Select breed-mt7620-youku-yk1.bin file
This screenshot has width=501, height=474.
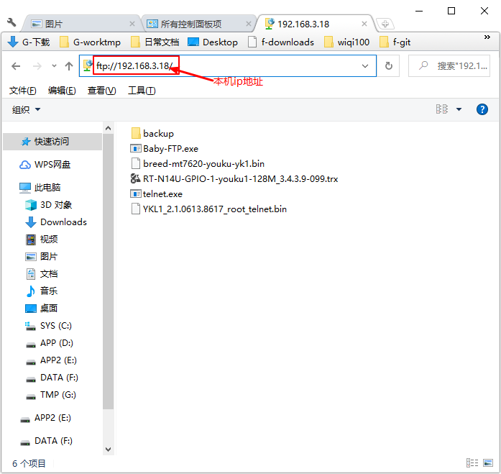click(x=198, y=164)
